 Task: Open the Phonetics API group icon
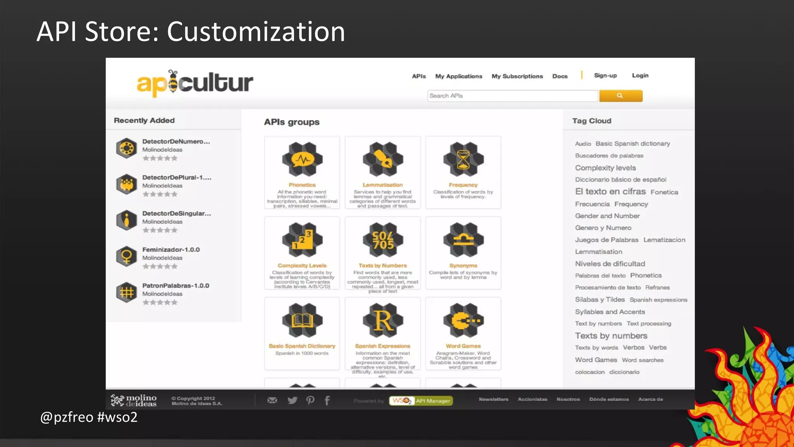(x=302, y=159)
